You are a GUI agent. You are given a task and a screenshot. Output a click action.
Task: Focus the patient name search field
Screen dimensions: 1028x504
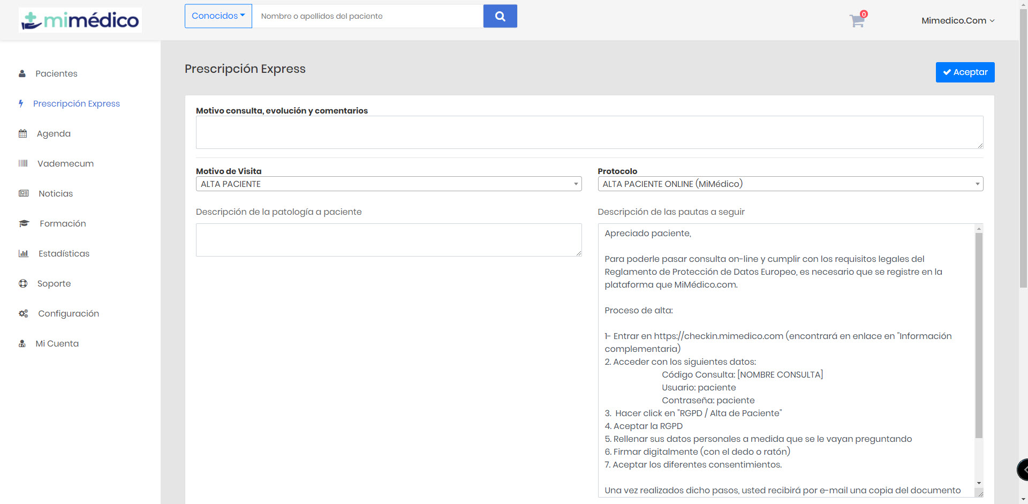(x=367, y=16)
